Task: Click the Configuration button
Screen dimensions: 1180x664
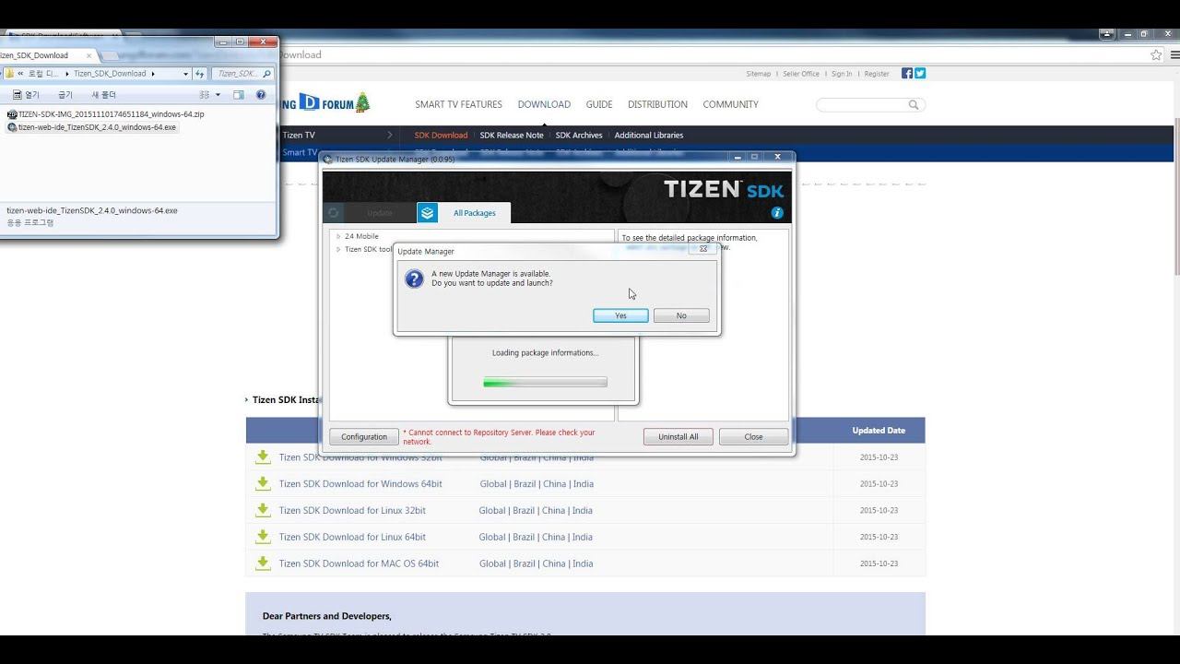Action: [364, 437]
